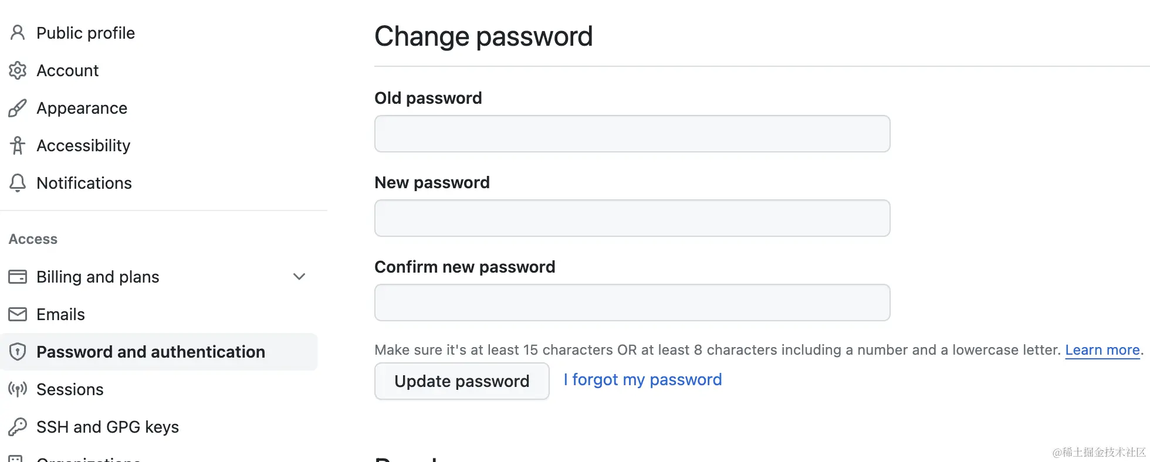Image resolution: width=1150 pixels, height=462 pixels.
Task: Click the SSH and GPG key icon
Action: pyautogui.click(x=18, y=427)
